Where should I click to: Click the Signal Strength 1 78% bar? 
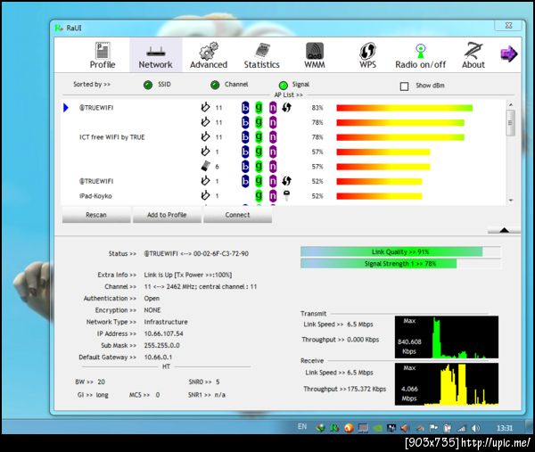[400, 263]
